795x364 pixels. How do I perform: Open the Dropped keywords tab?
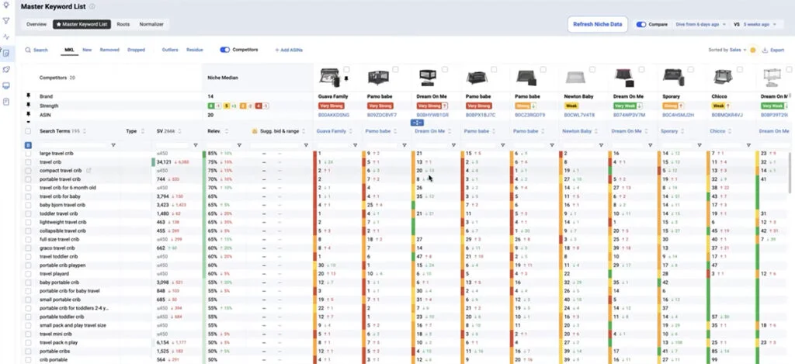[x=136, y=50]
